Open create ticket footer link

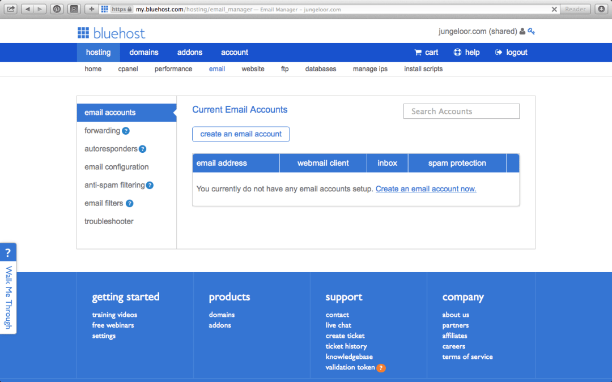pyautogui.click(x=345, y=336)
